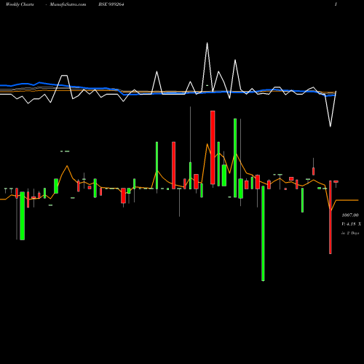Click the "in 2 Days" label
Screen dimensions: 364x364
click(350, 233)
